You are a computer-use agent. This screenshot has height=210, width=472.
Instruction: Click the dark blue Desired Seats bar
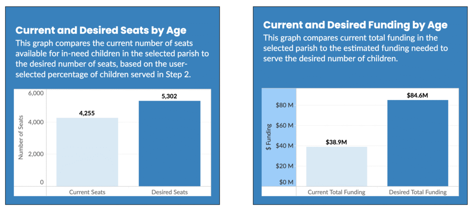coord(169,143)
